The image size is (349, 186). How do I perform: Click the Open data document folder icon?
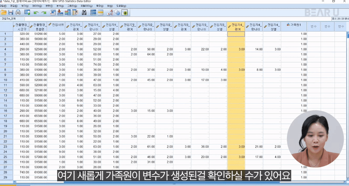[3, 13]
